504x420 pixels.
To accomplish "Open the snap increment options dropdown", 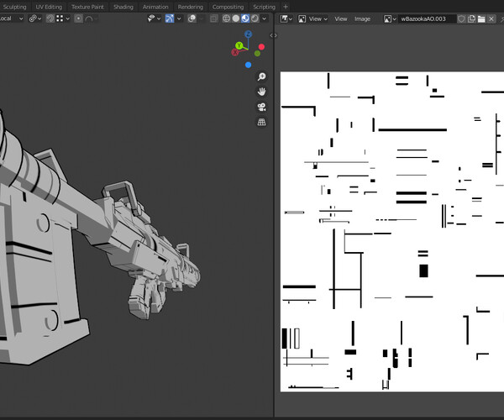I will pos(63,18).
